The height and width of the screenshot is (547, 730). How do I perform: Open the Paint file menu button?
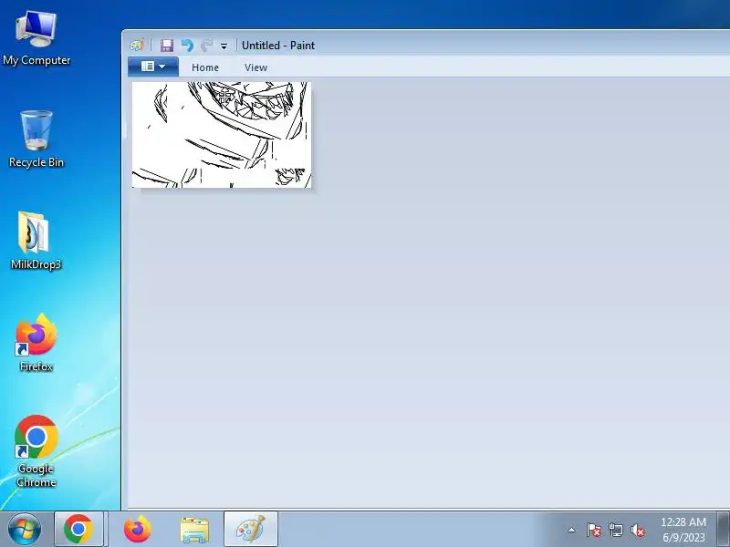(x=153, y=67)
